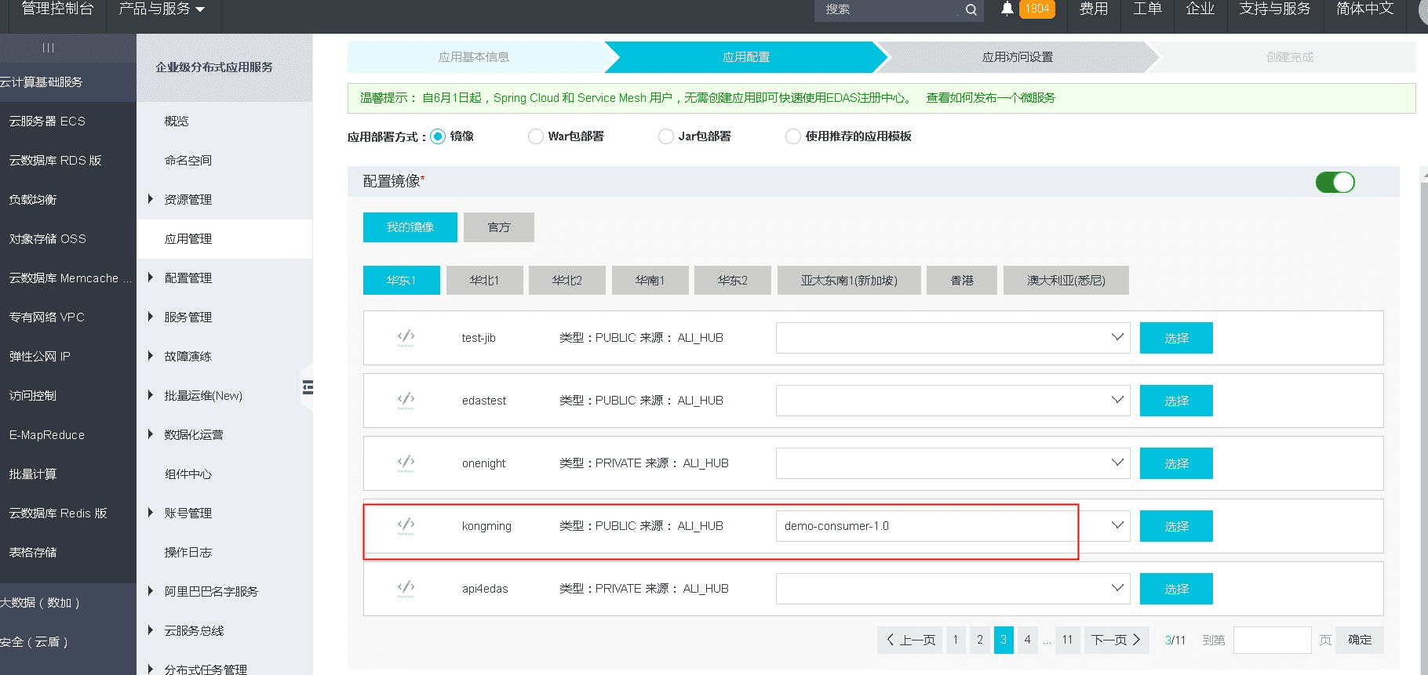The width and height of the screenshot is (1428, 675).
Task: Click the sidebar collapse handle icon
Action: click(x=308, y=386)
